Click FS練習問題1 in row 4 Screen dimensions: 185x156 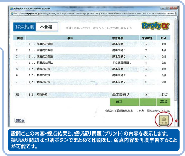coord(122,63)
